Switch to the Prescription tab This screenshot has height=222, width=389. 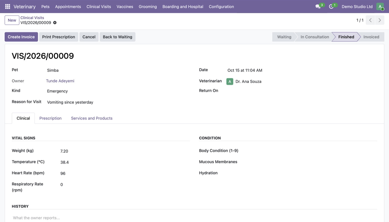click(x=50, y=118)
